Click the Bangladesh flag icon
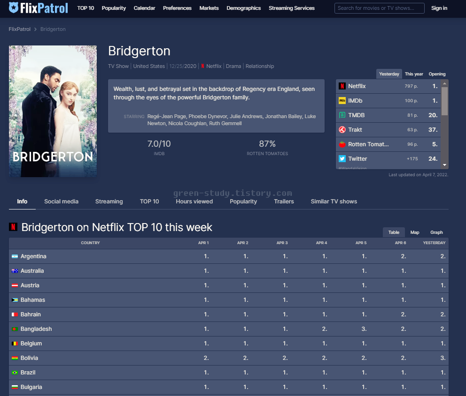Image resolution: width=466 pixels, height=396 pixels. [15, 329]
